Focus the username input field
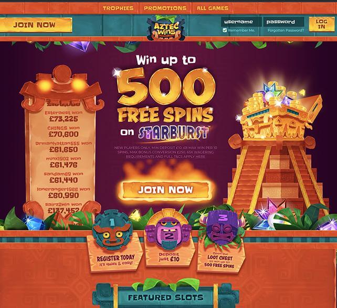 [x=241, y=21]
